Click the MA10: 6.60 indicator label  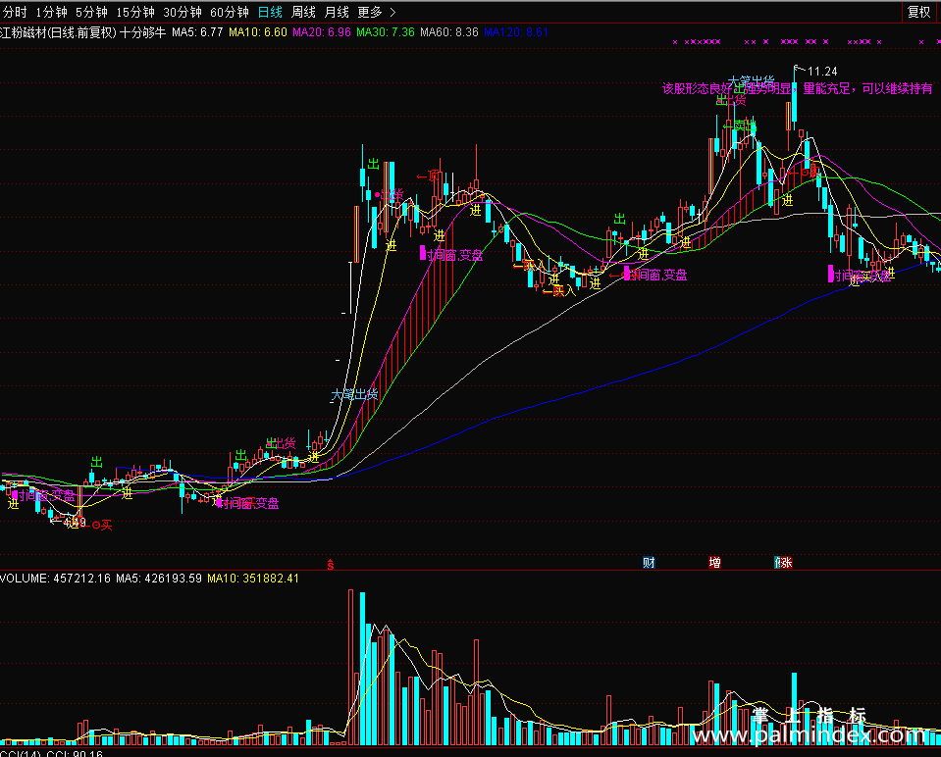(258, 32)
